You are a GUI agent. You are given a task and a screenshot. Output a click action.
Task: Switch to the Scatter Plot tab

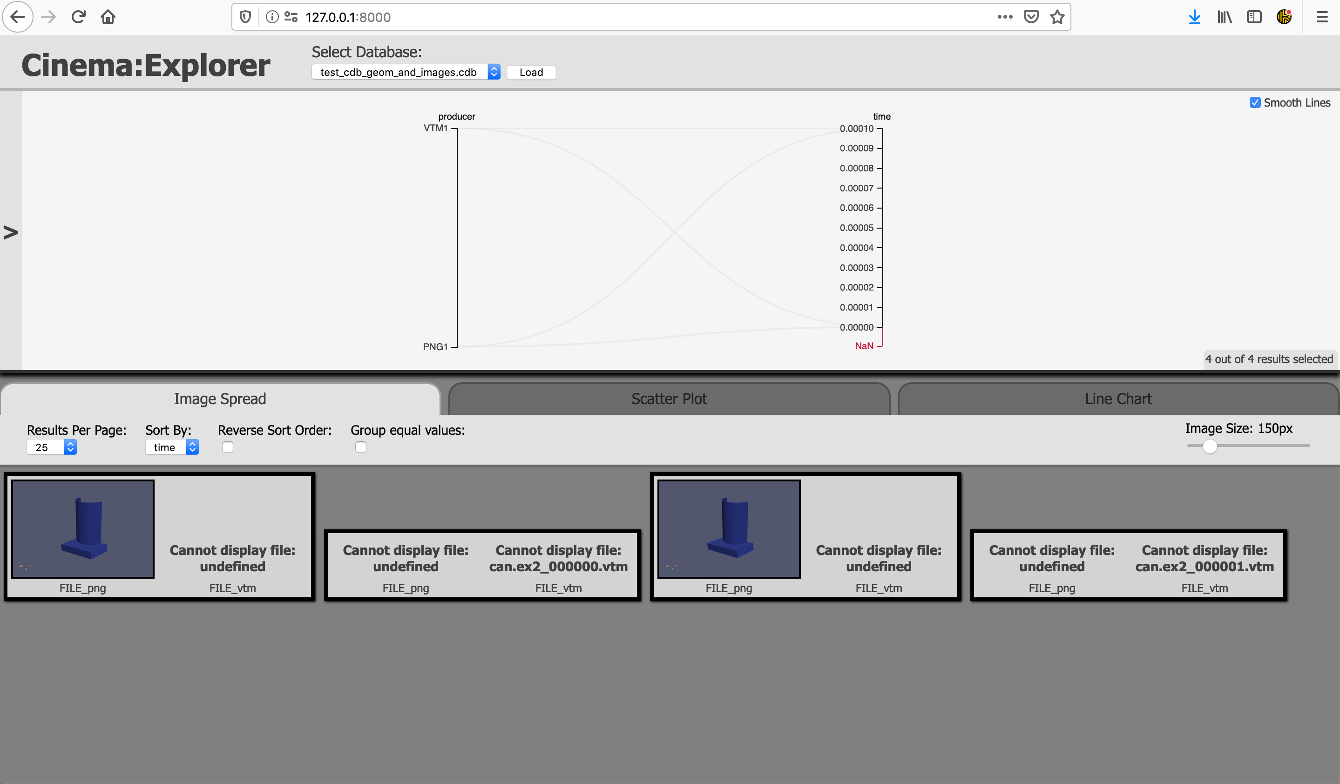[669, 399]
